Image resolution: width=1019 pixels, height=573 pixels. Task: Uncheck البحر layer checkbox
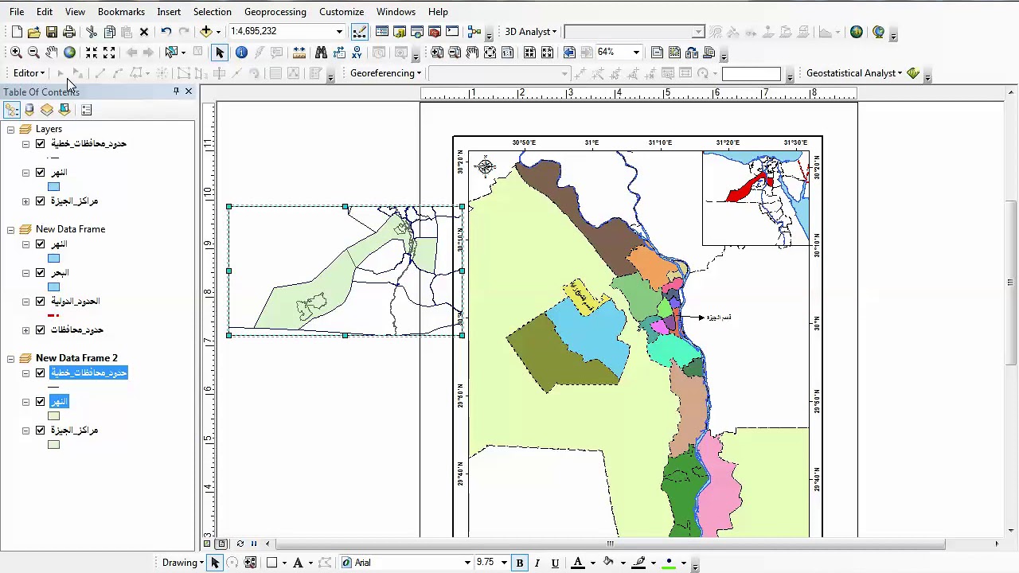coord(41,273)
